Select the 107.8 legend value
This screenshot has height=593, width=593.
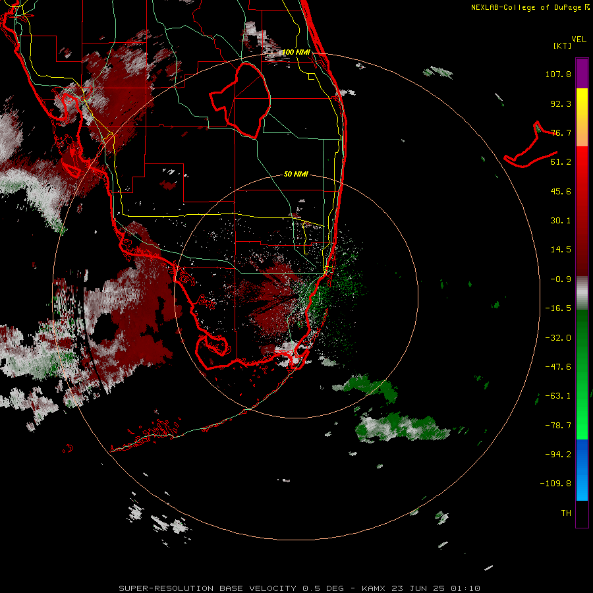click(x=558, y=74)
